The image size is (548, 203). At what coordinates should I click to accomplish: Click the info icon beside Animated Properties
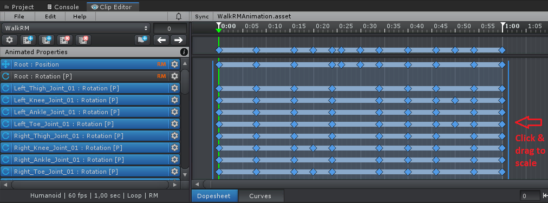(184, 52)
